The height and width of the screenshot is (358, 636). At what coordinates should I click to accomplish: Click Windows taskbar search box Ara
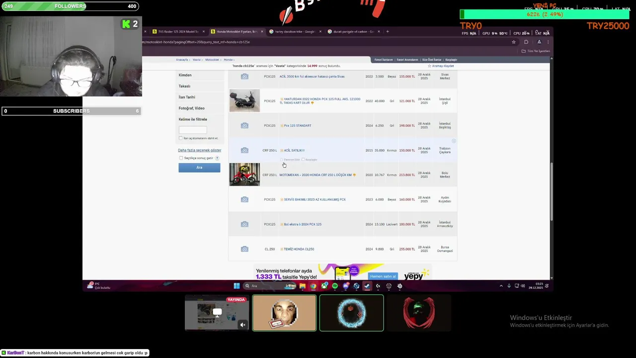(268, 286)
